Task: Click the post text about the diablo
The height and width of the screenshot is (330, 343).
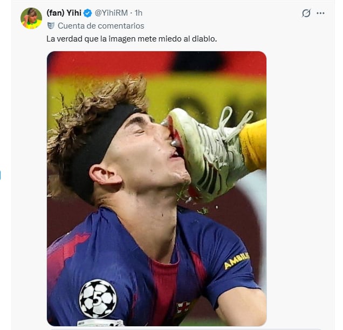Action: [x=131, y=39]
